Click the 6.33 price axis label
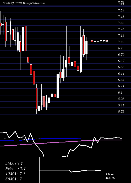The width and height of the screenshot is (131, 183). coord(121,80)
